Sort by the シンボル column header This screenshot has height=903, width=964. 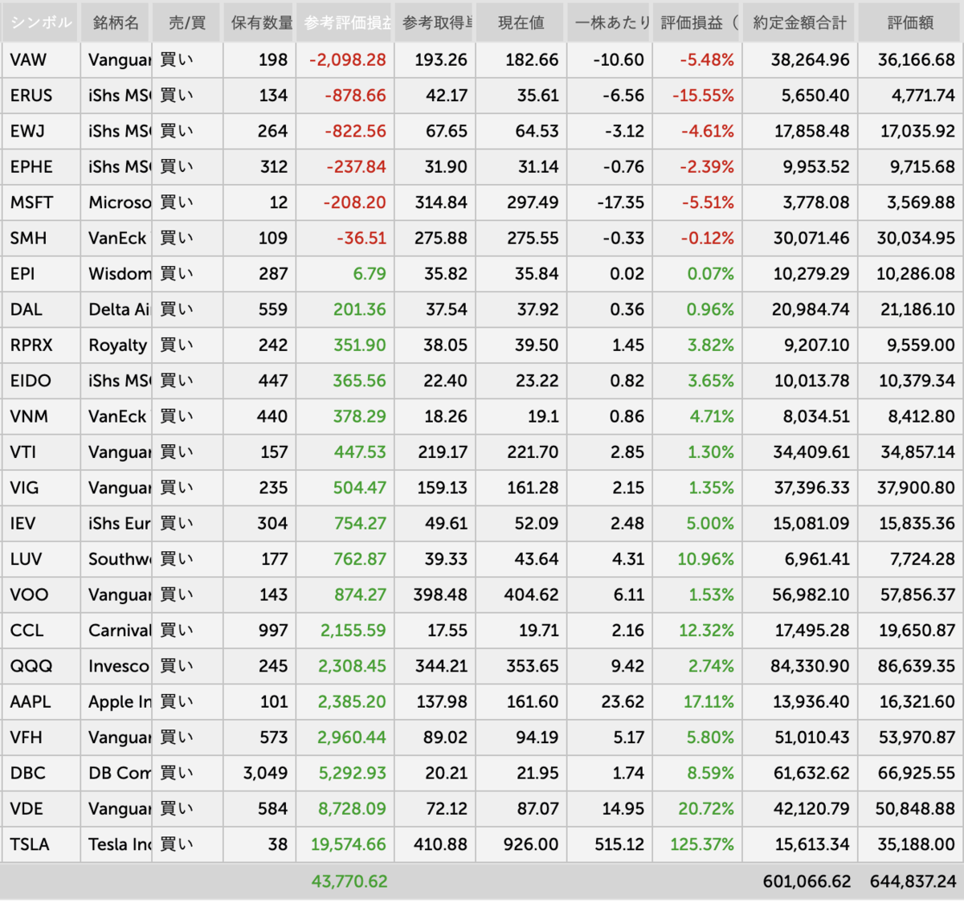click(x=40, y=22)
